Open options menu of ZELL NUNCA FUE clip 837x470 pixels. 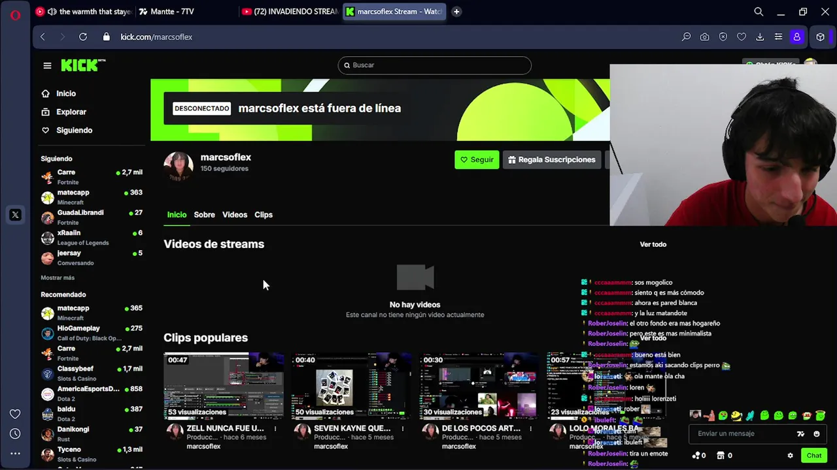coord(275,429)
